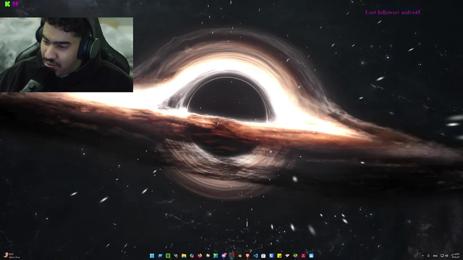Open volume speaker tray icon
Image resolution: width=463 pixels, height=260 pixels.
pyautogui.click(x=446, y=256)
